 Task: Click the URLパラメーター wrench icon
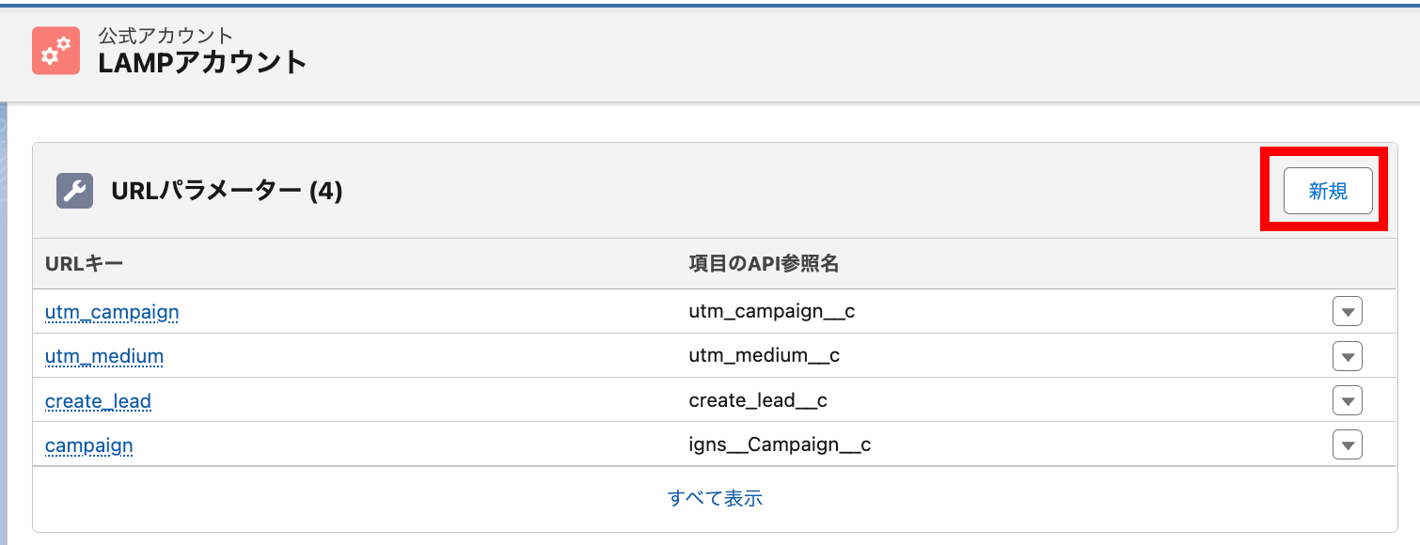tap(74, 191)
